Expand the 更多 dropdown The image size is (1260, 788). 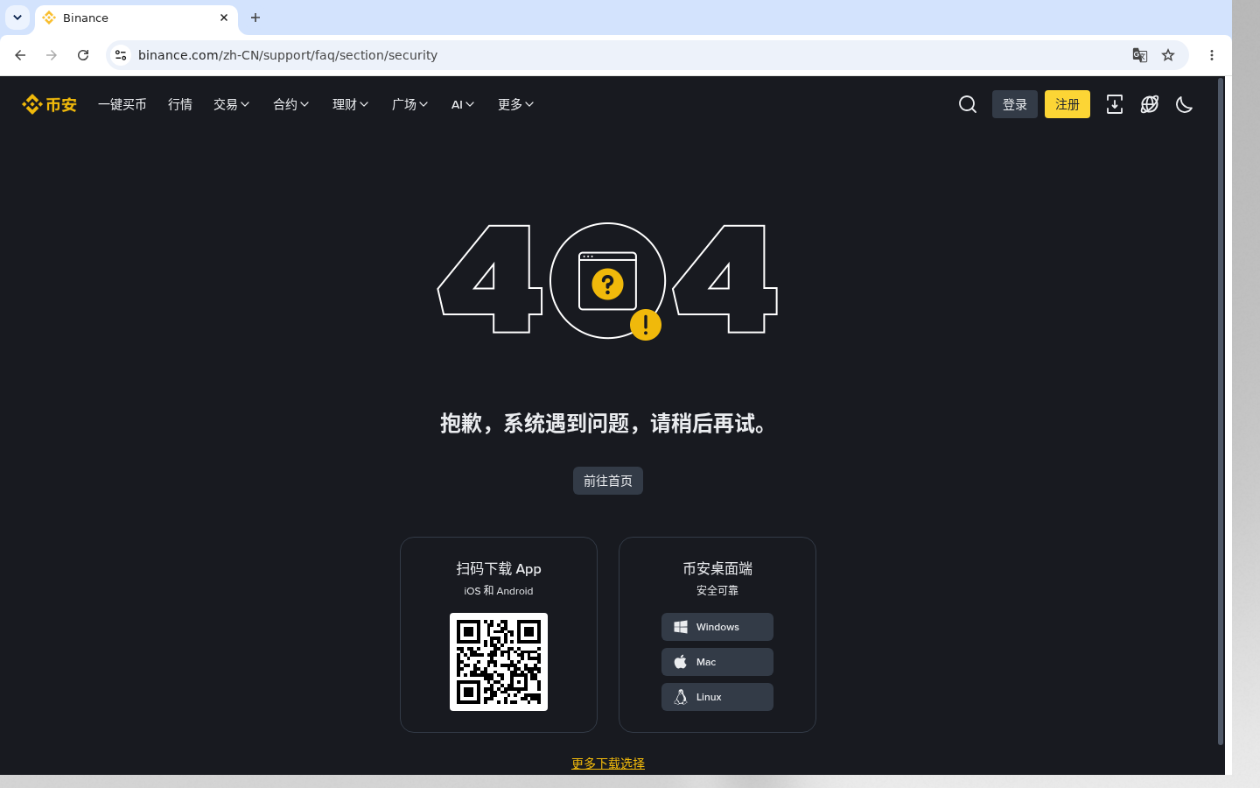[x=516, y=104]
